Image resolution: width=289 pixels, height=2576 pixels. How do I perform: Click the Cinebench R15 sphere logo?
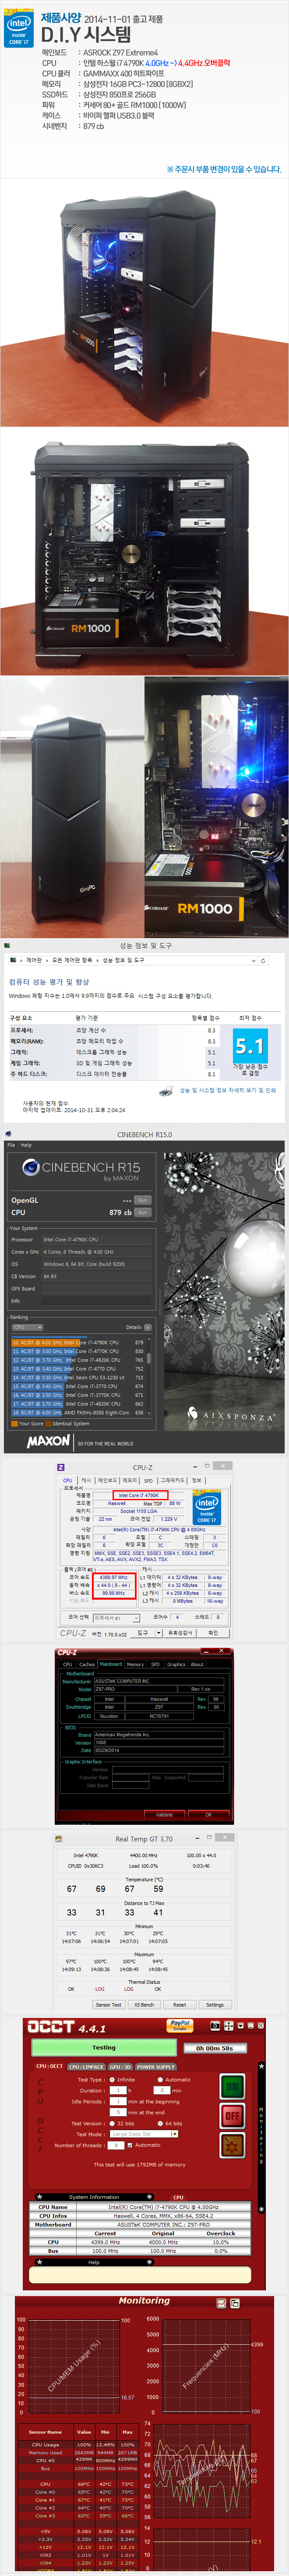(x=31, y=1167)
